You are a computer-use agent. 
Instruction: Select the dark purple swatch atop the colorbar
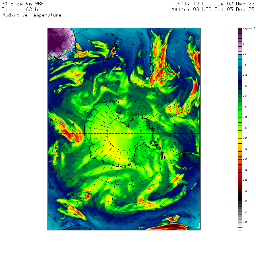click(x=240, y=29)
